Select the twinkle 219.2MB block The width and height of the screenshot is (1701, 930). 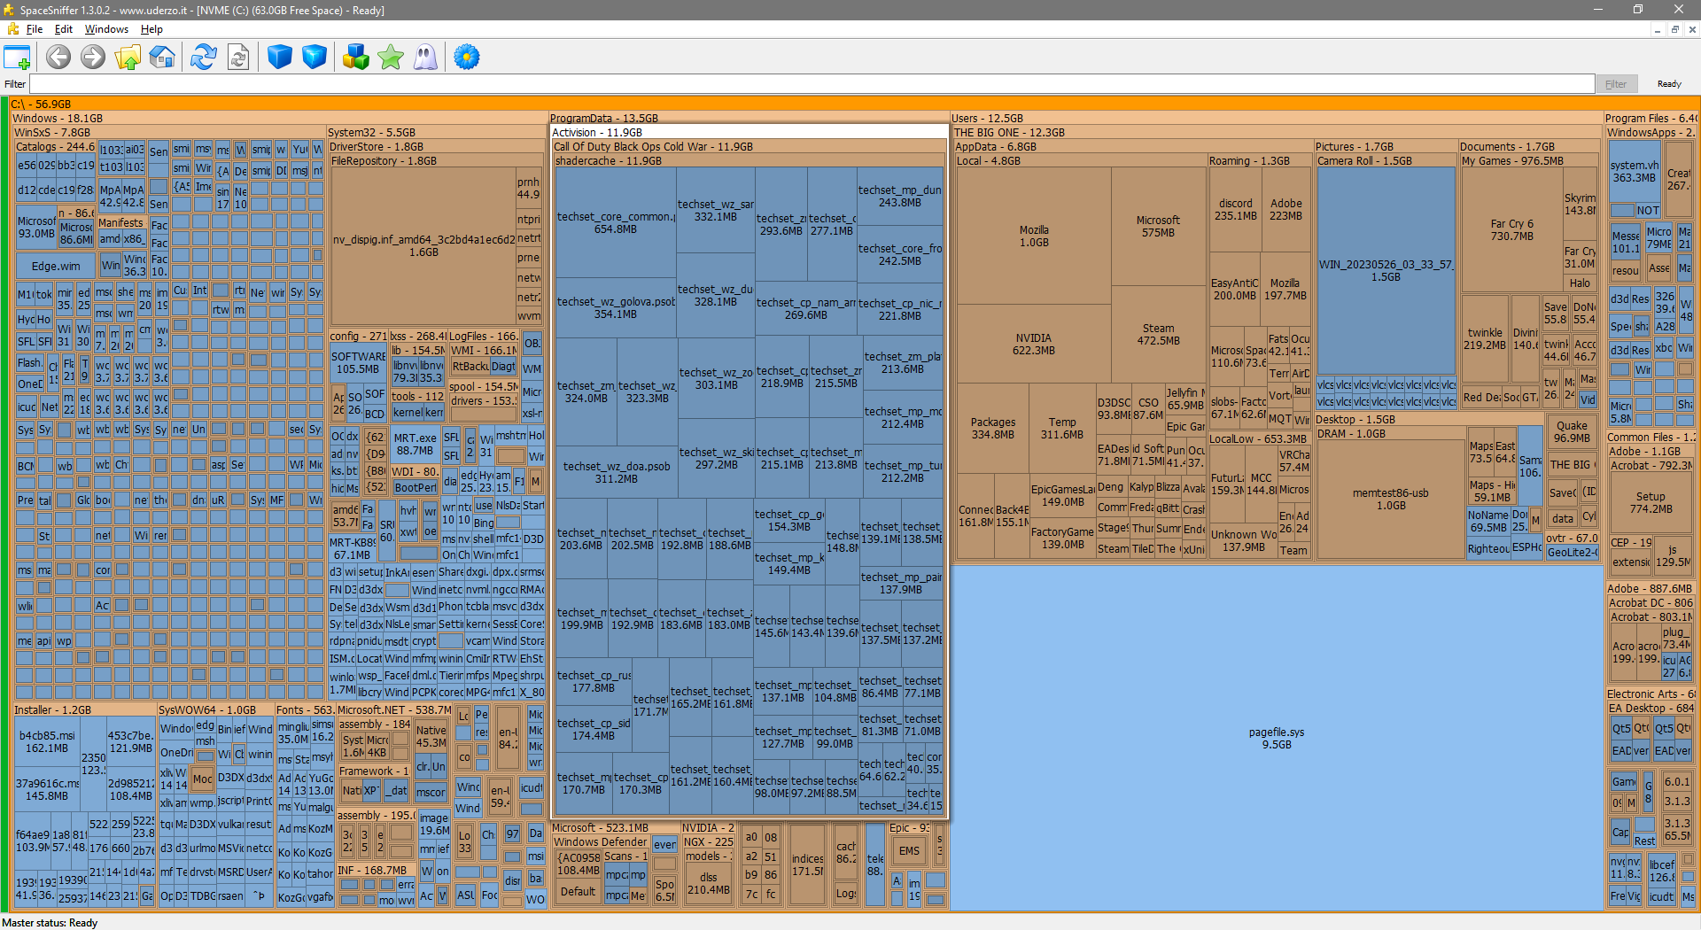coord(1485,338)
